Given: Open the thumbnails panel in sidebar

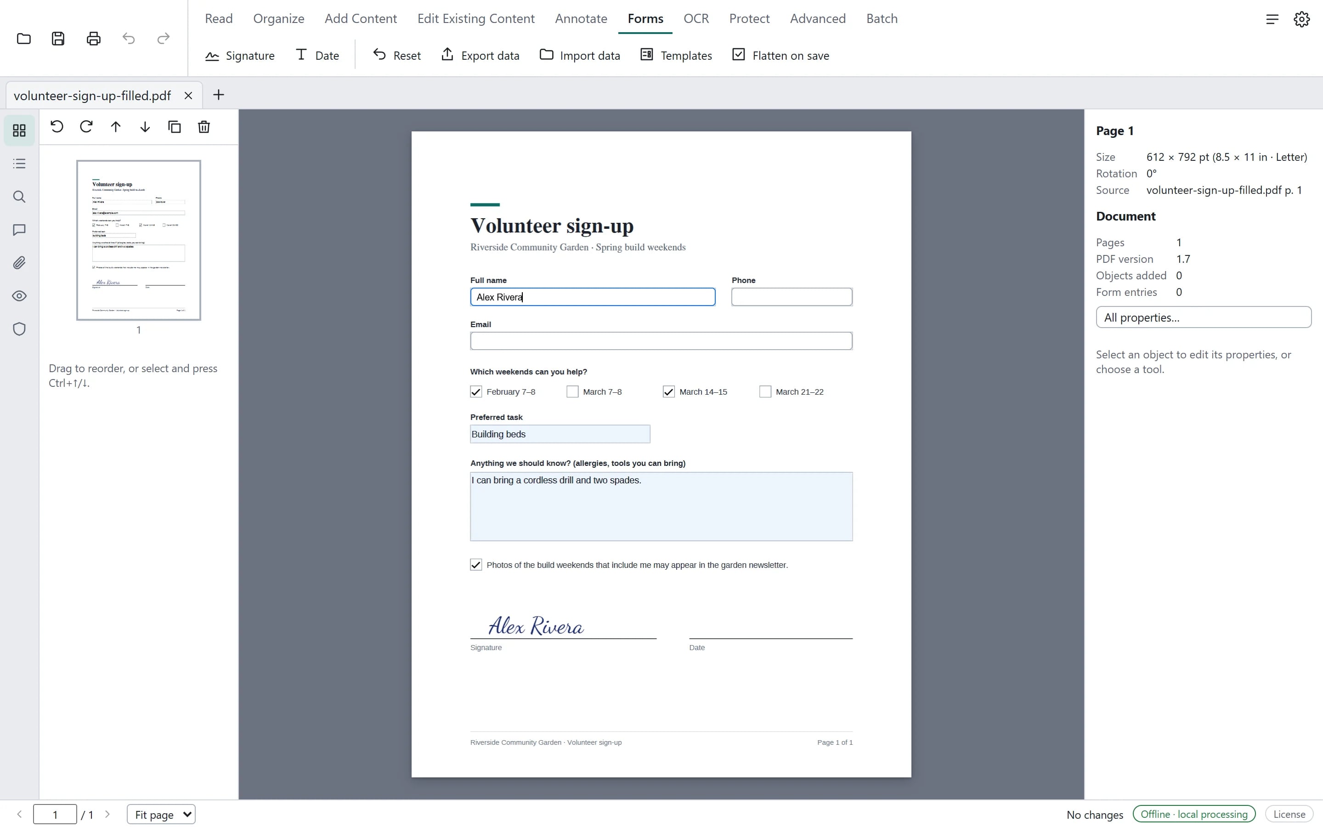Looking at the screenshot, I should pyautogui.click(x=19, y=130).
